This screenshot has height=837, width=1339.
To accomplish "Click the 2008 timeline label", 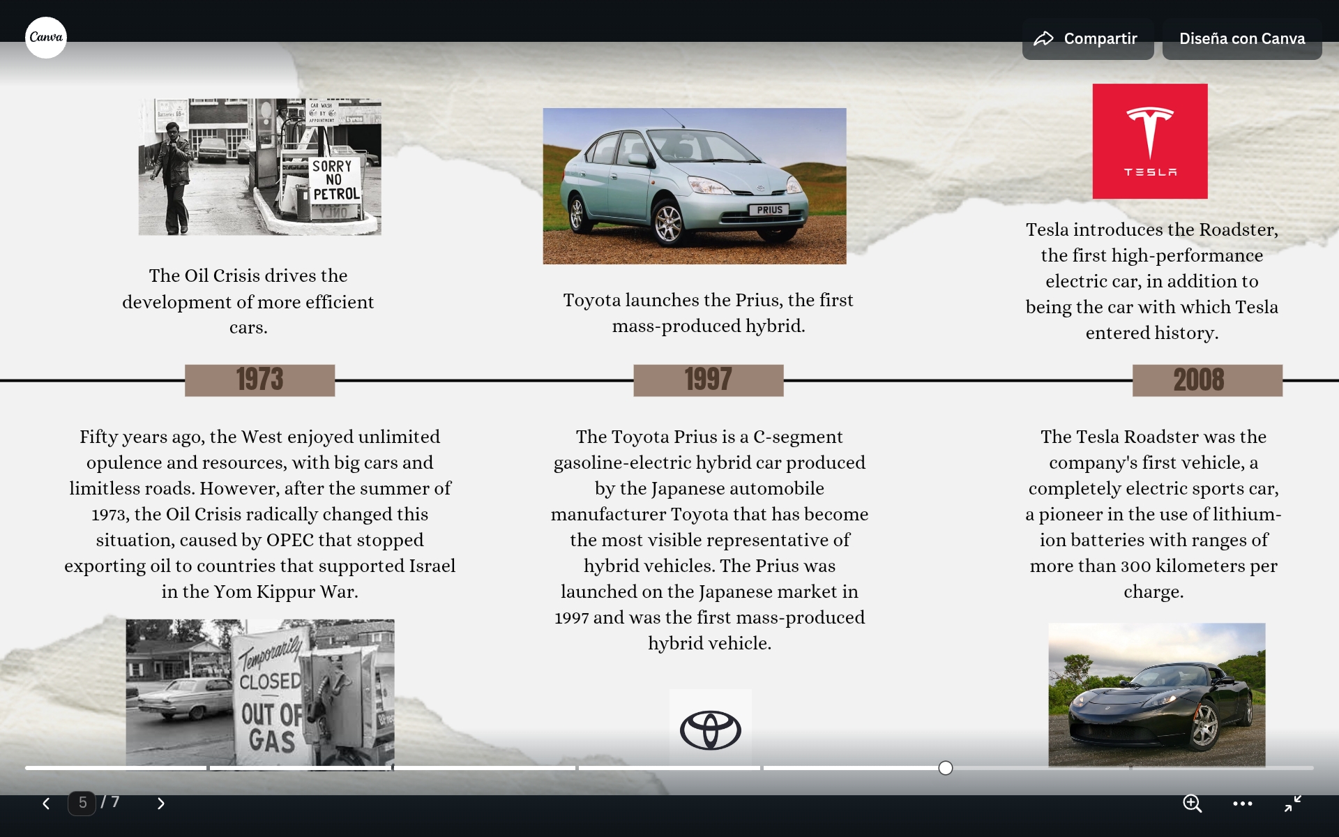I will tap(1206, 380).
